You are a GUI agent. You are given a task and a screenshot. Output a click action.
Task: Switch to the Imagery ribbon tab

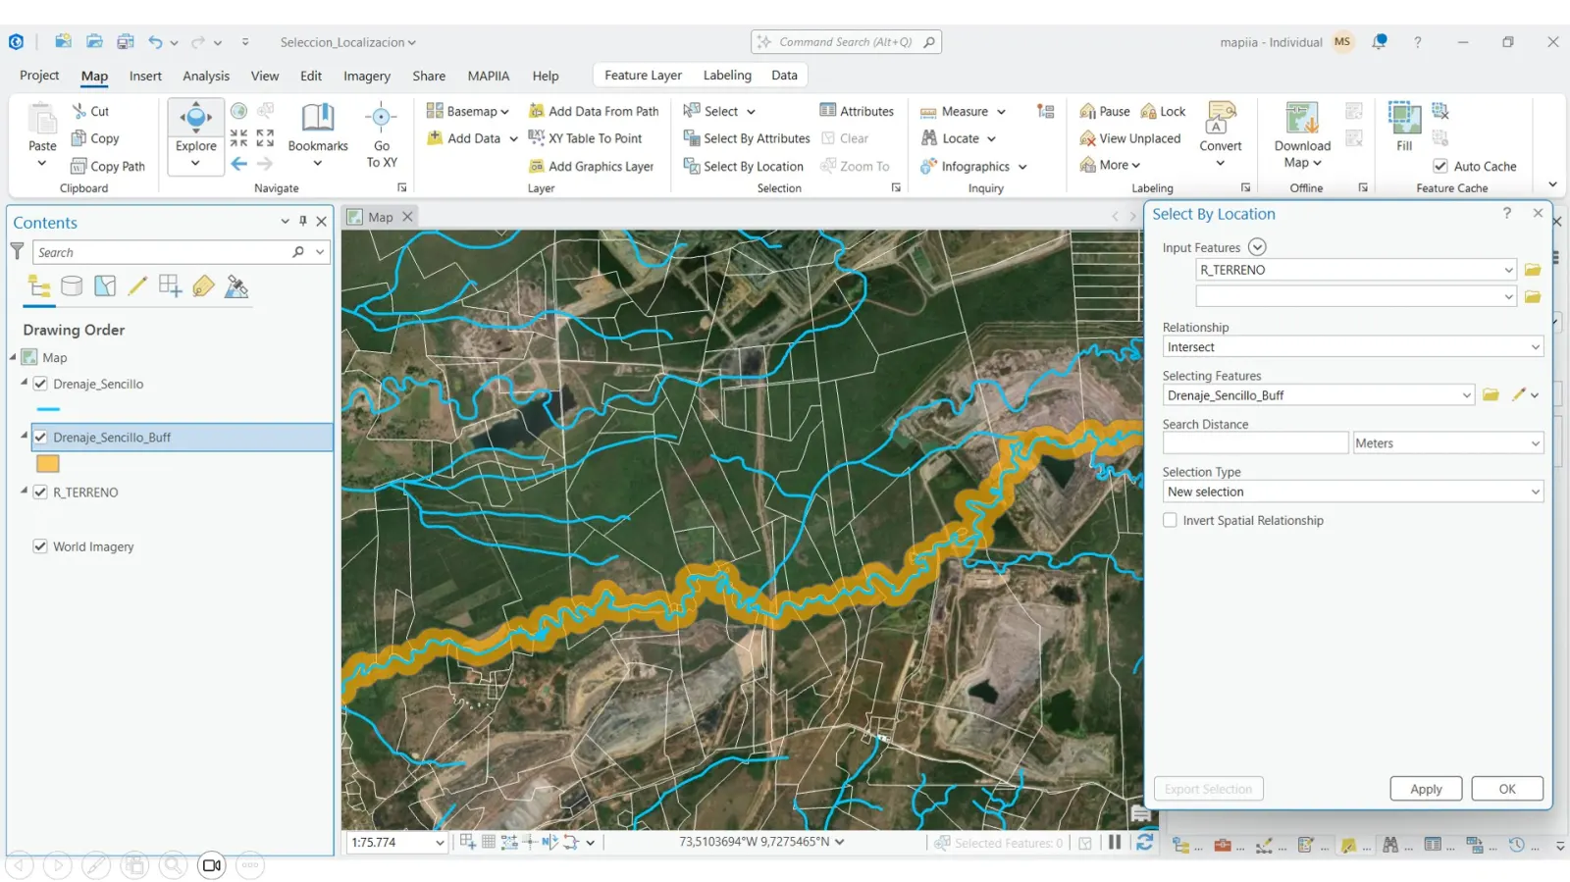tap(367, 76)
